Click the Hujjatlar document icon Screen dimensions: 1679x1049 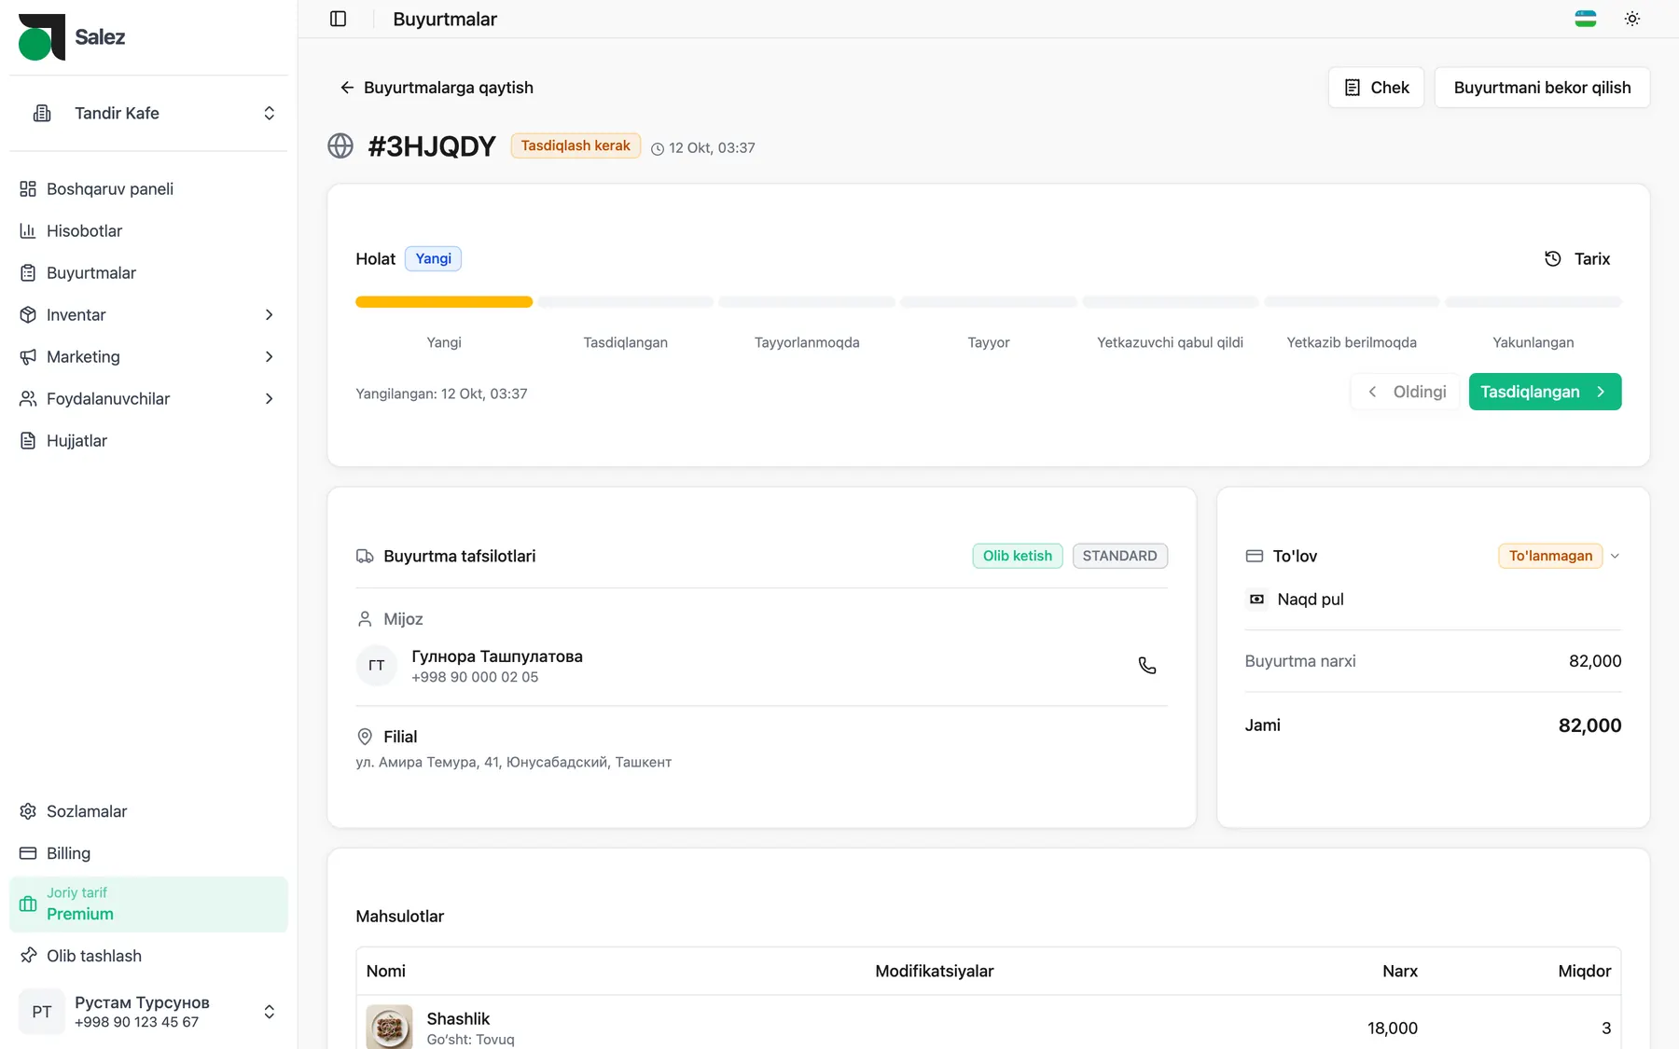point(28,441)
